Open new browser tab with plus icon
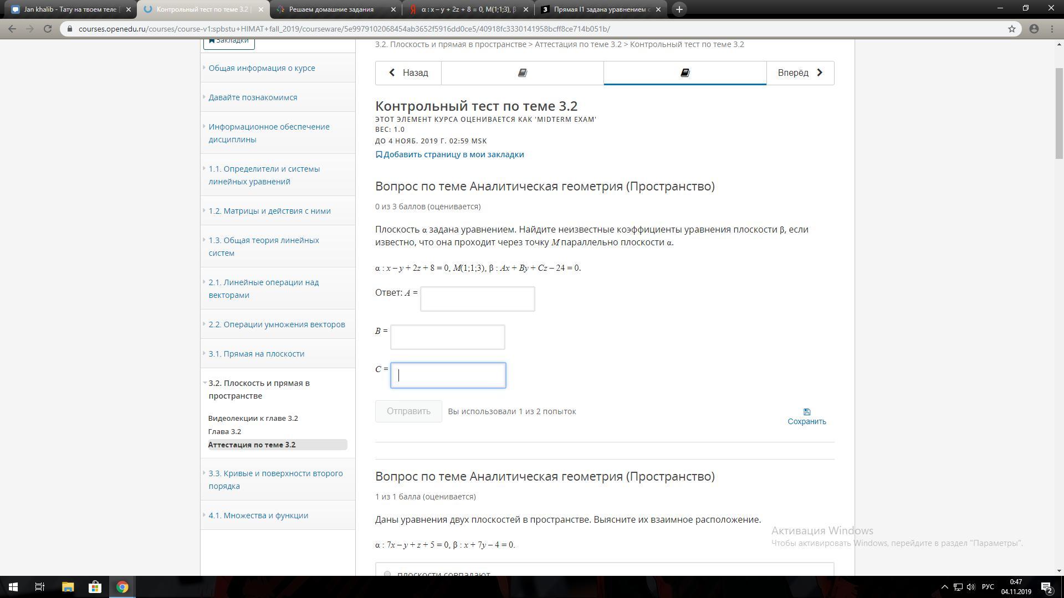Viewport: 1064px width, 598px height. 679,9
